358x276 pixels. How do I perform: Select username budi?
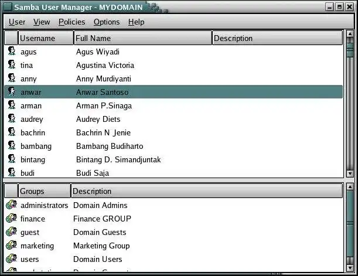click(28, 173)
